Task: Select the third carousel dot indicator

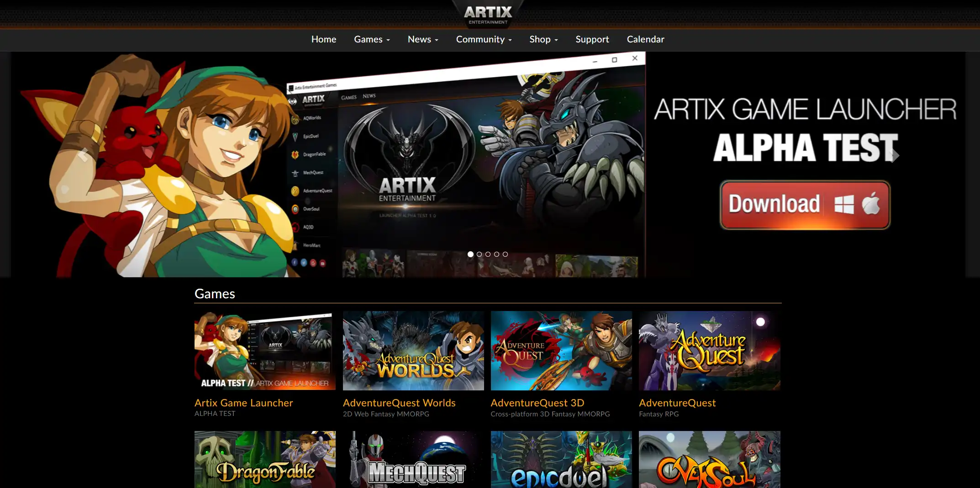Action: point(488,254)
